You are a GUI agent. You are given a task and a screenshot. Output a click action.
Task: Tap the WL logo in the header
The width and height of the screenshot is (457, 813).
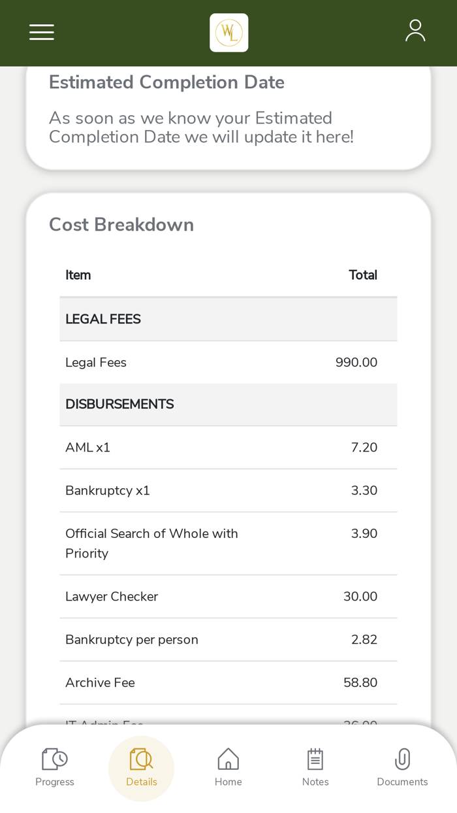pyautogui.click(x=228, y=31)
